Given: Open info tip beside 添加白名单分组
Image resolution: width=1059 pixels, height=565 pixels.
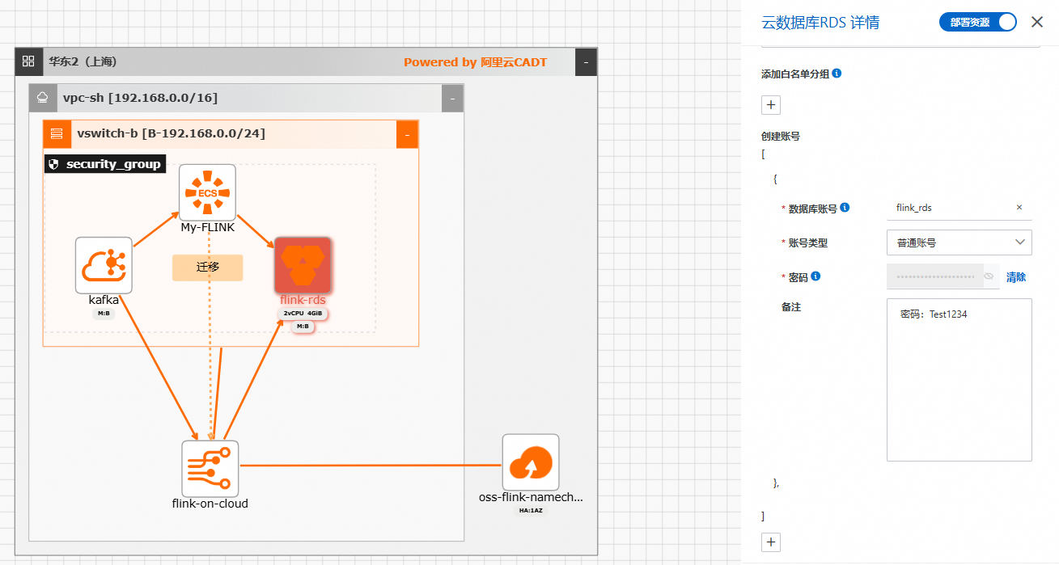Looking at the screenshot, I should click(837, 74).
